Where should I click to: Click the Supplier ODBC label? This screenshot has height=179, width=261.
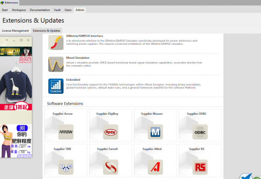point(197,114)
